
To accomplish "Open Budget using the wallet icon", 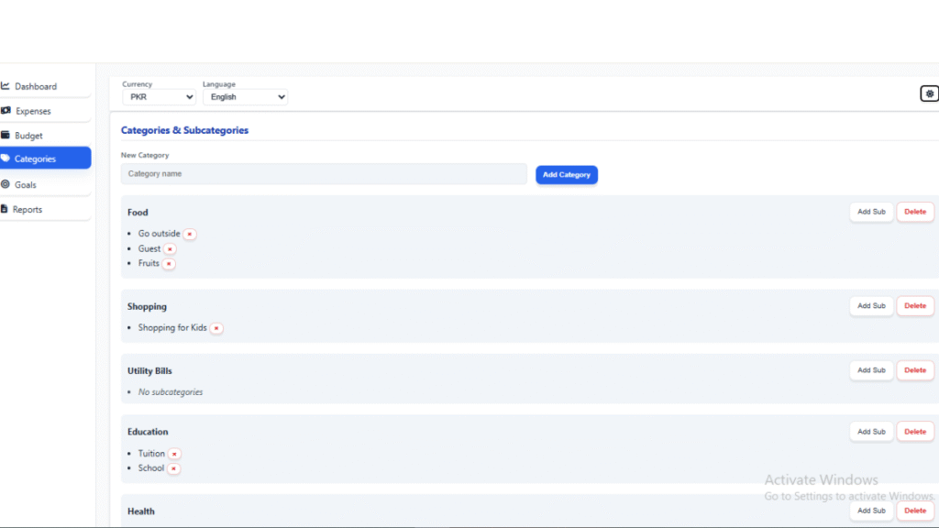I will pos(12,135).
